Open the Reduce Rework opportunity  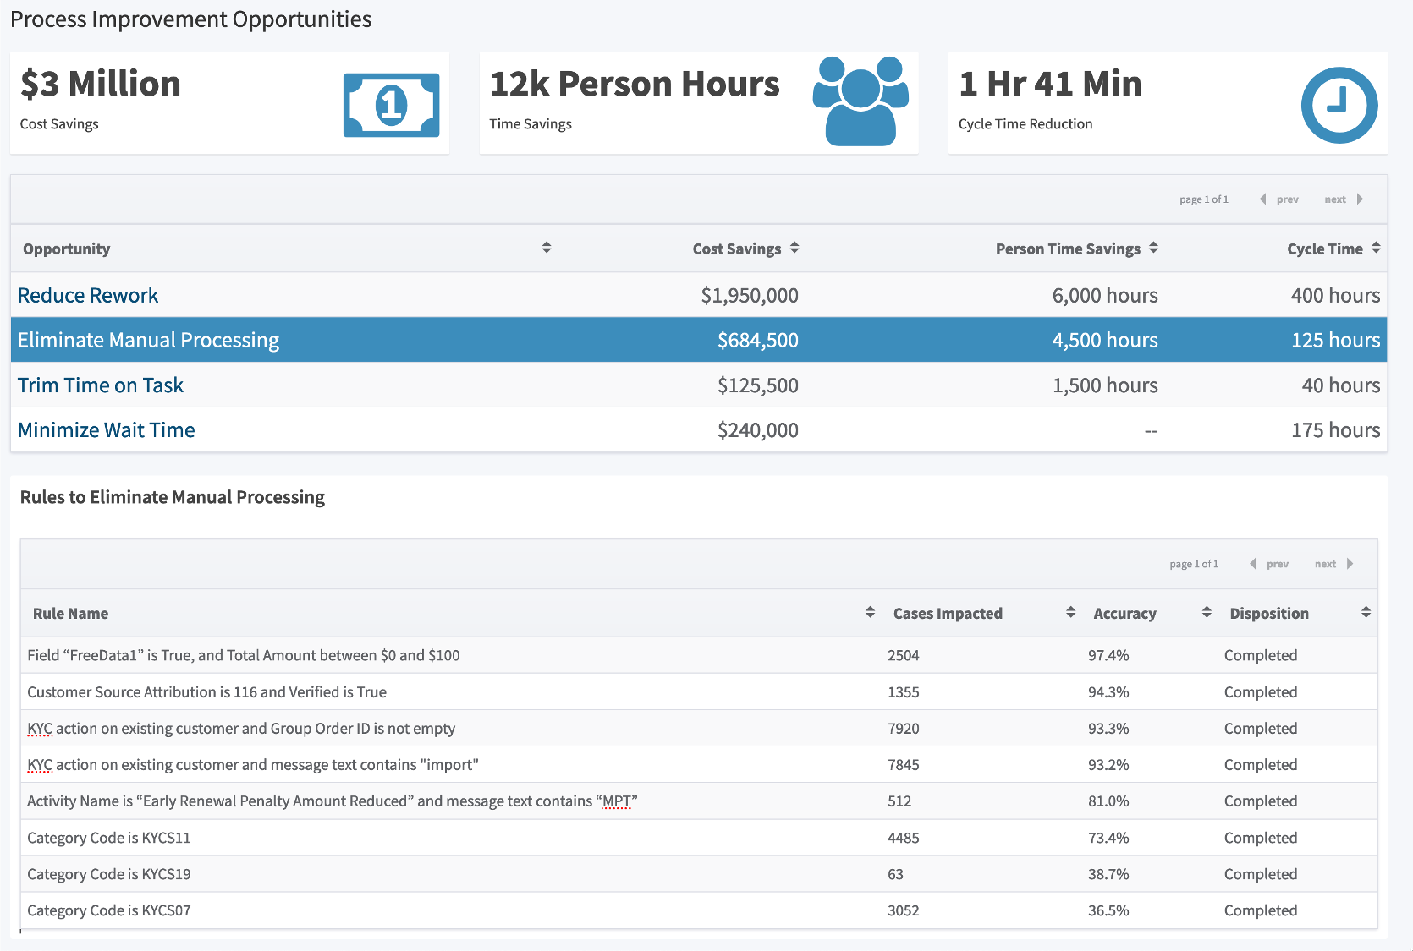(88, 295)
